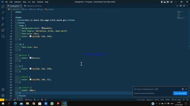Open the View menu
This screenshot has height=106, width=190.
pos(24,2)
